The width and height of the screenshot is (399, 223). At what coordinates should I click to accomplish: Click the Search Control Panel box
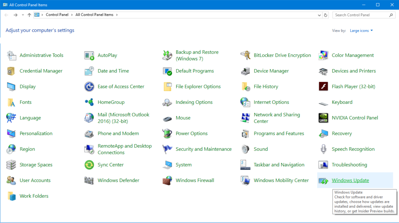click(x=361, y=15)
